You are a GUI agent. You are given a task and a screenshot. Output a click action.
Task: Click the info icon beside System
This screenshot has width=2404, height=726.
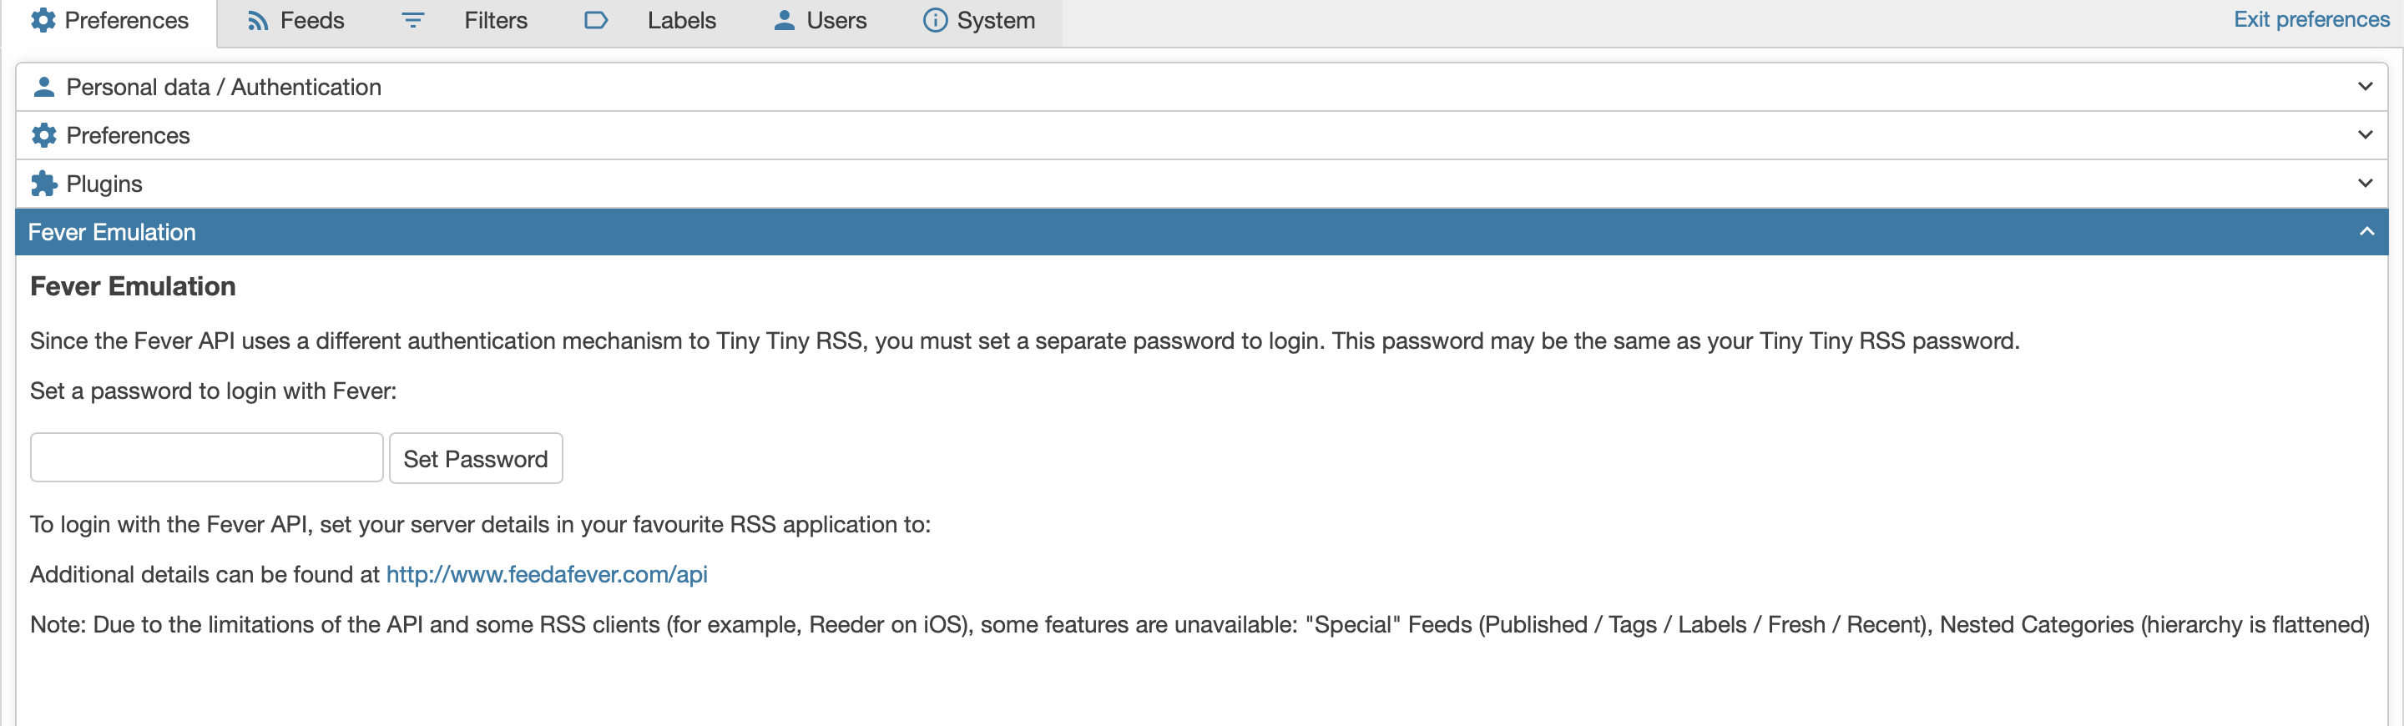(934, 21)
